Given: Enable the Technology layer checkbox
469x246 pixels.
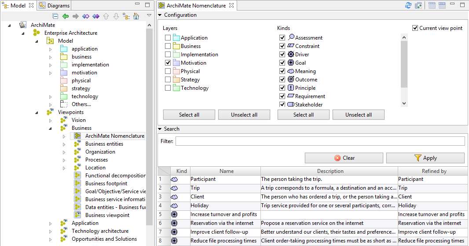Looking at the screenshot, I should click(168, 88).
